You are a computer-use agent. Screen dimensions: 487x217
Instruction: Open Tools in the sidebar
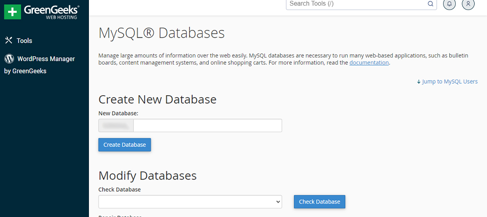[x=19, y=41]
